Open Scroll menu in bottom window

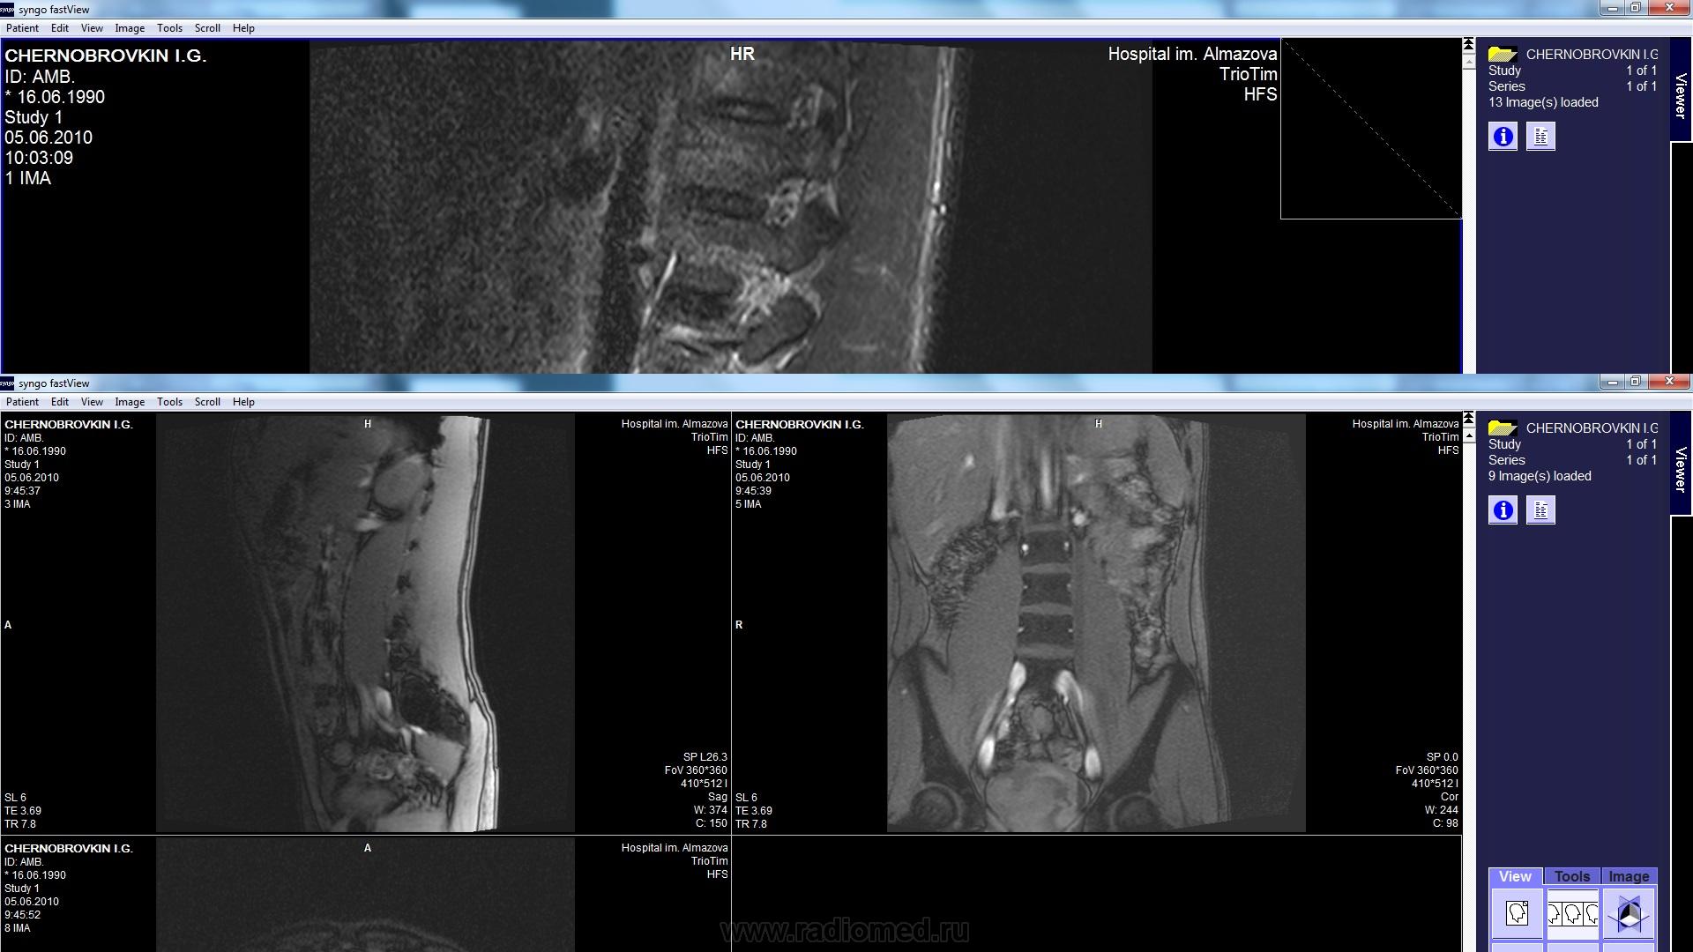[x=207, y=402]
